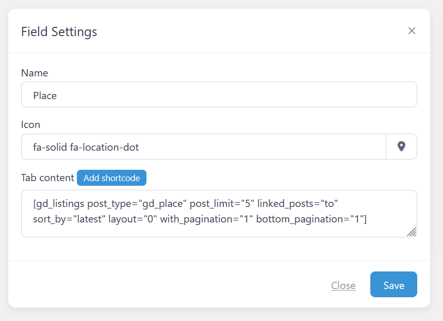The width and height of the screenshot is (443, 321).
Task: Dismiss the Field Settings dialog with X
Action: 412,31
